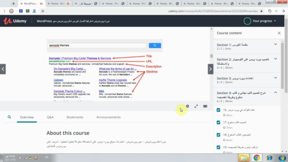The image size is (288, 162).
Task: Select the Bookmarks tab
Action: 75,117
